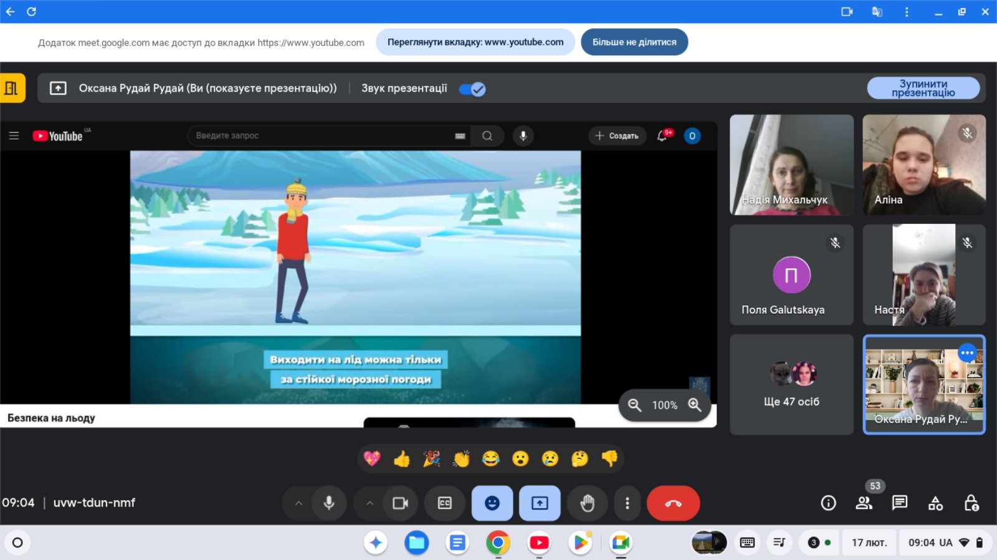Send the laughing face reaction
The image size is (997, 560).
[491, 459]
